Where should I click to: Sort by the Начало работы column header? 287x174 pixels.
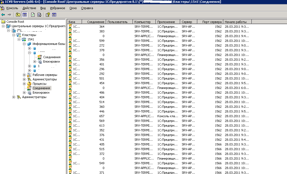click(238, 22)
